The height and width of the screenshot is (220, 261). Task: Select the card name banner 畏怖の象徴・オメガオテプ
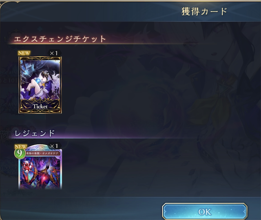(42, 153)
